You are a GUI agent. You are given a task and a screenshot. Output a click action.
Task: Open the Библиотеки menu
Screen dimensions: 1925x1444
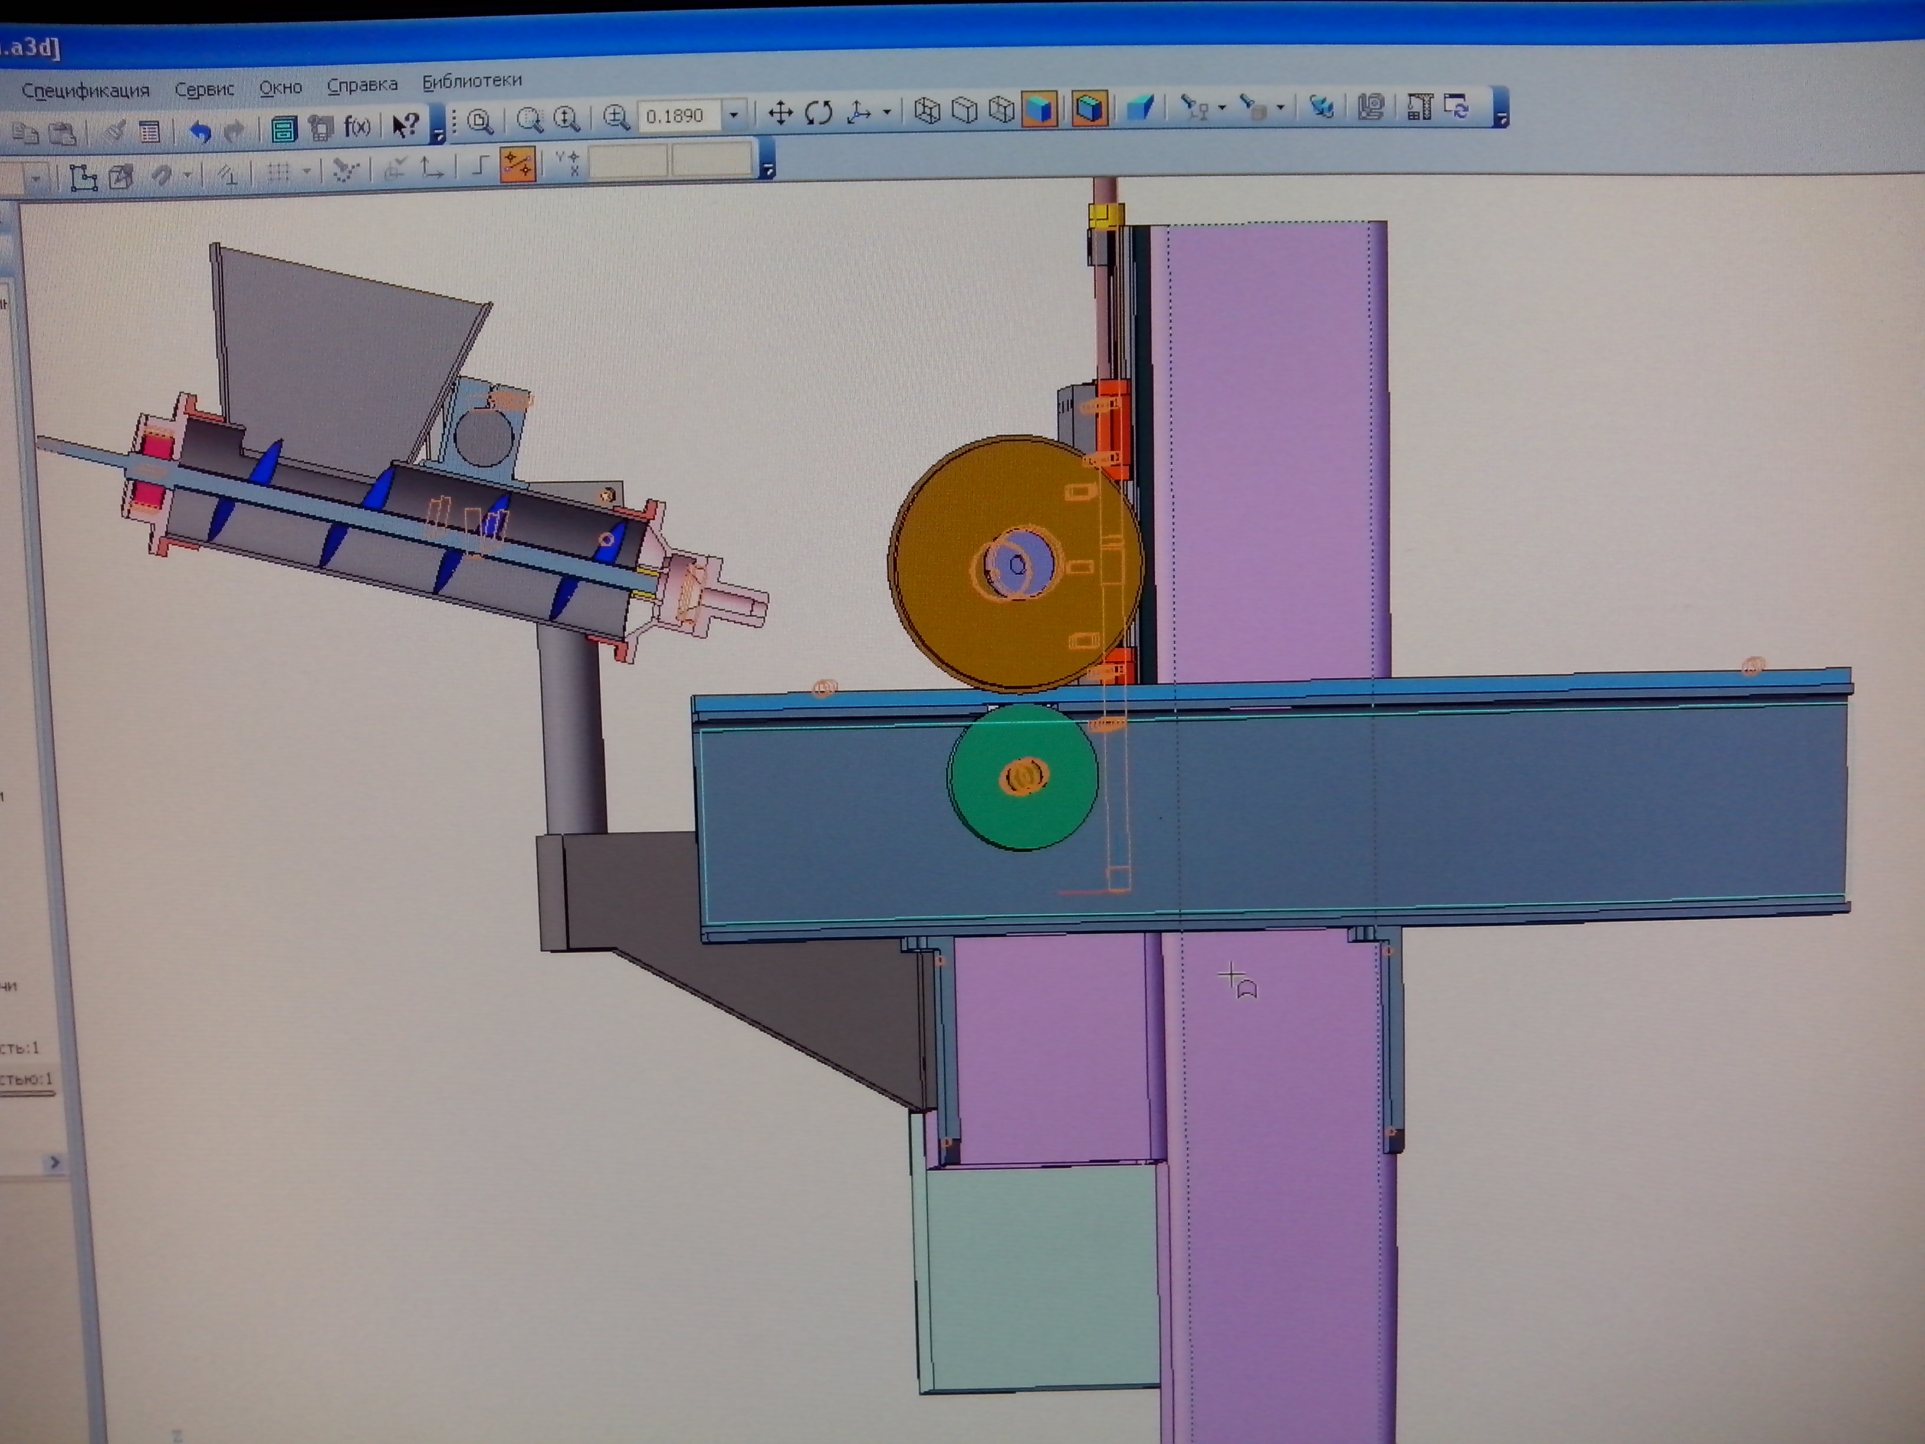(x=472, y=81)
